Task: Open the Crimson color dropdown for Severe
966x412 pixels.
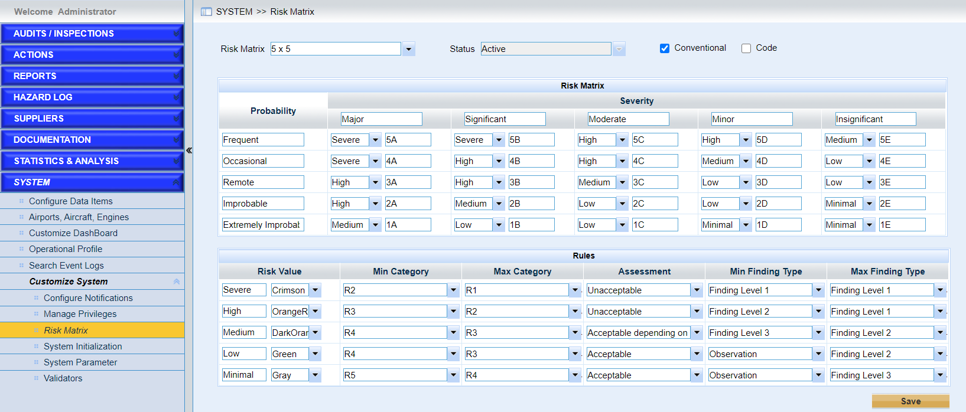Action: tap(316, 290)
